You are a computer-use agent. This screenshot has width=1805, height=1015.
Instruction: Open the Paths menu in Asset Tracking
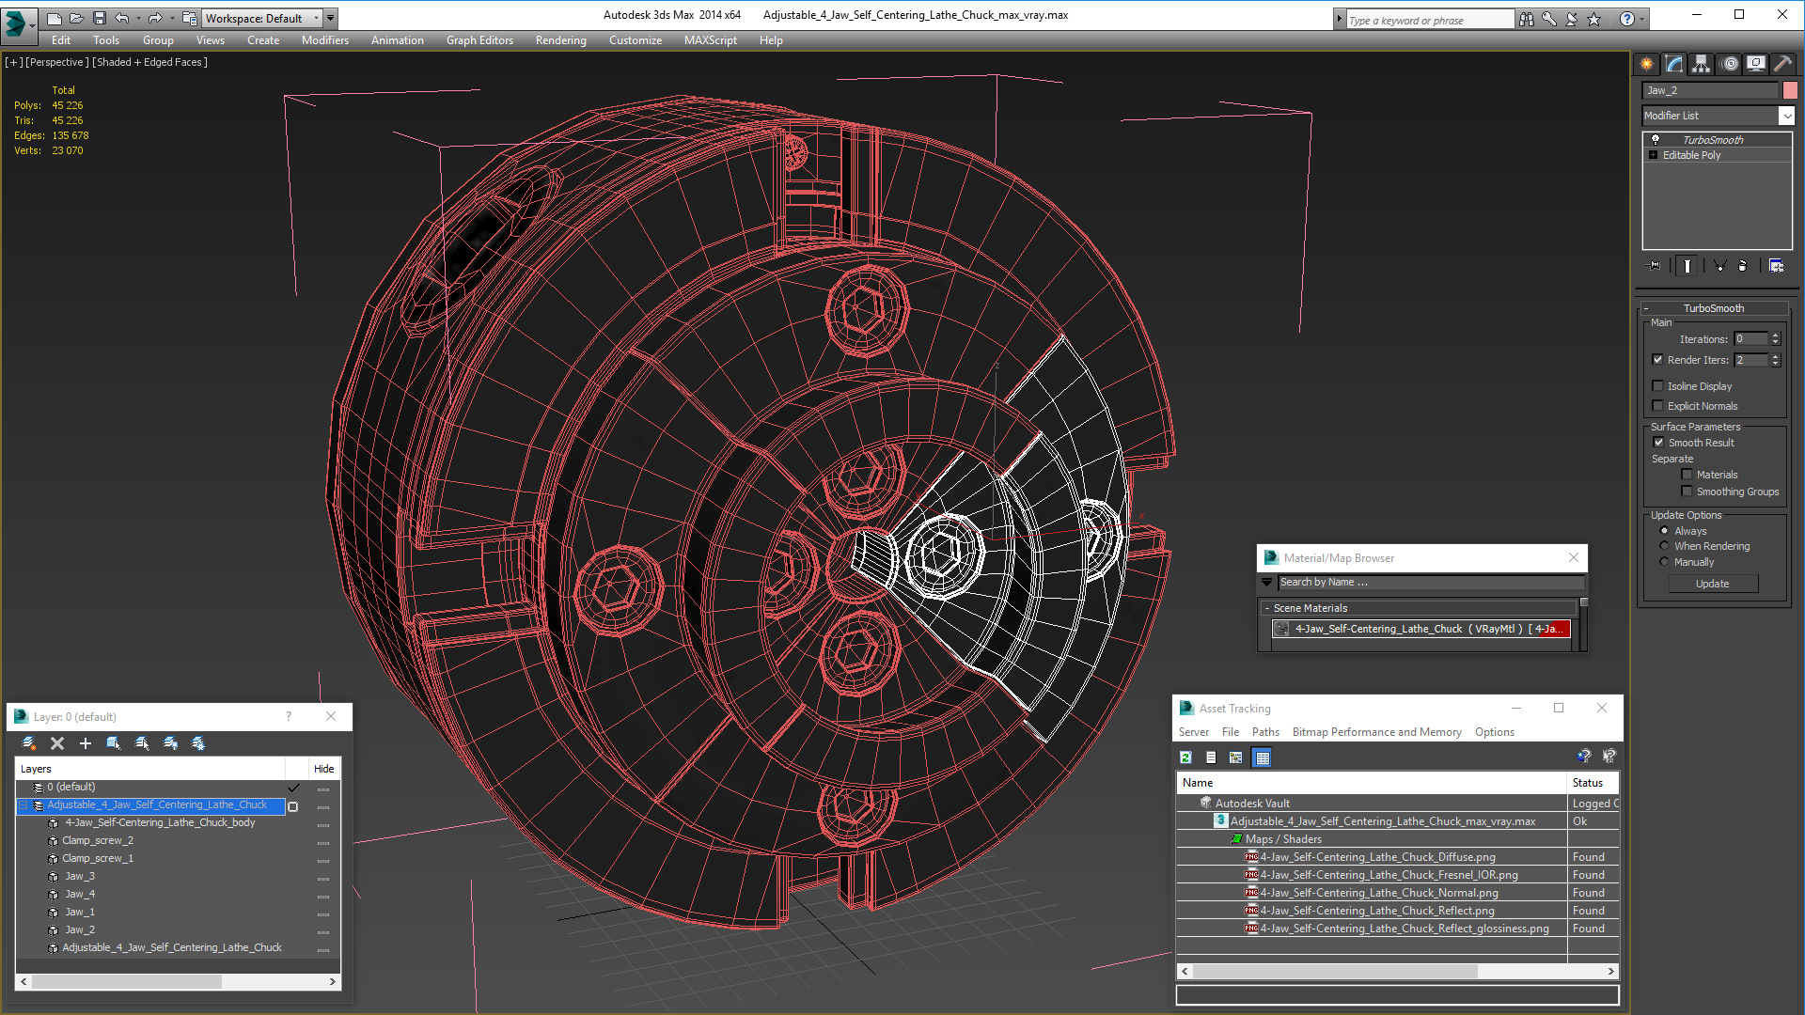1264,732
